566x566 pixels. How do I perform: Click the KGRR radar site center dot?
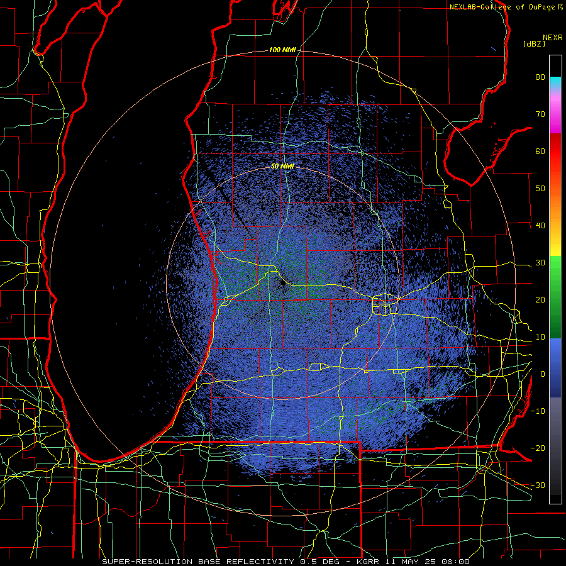click(x=283, y=284)
